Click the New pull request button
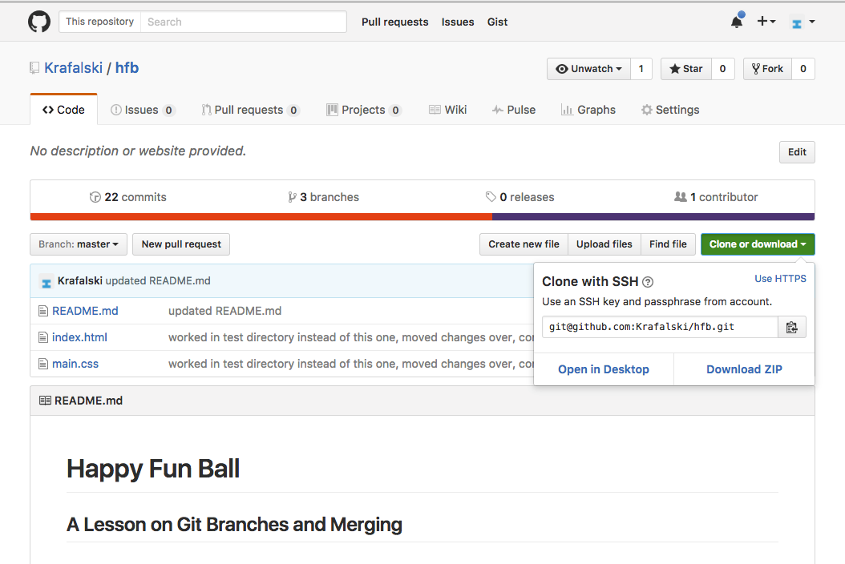The image size is (845, 564). tap(181, 244)
